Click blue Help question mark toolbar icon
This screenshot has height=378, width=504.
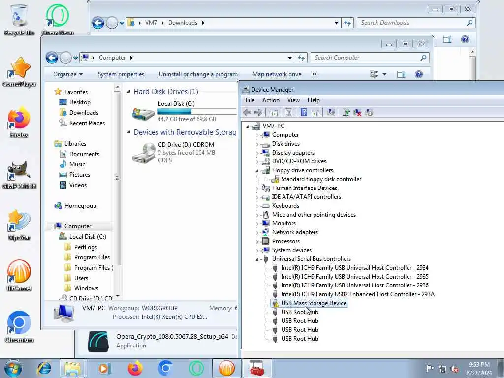click(x=304, y=112)
